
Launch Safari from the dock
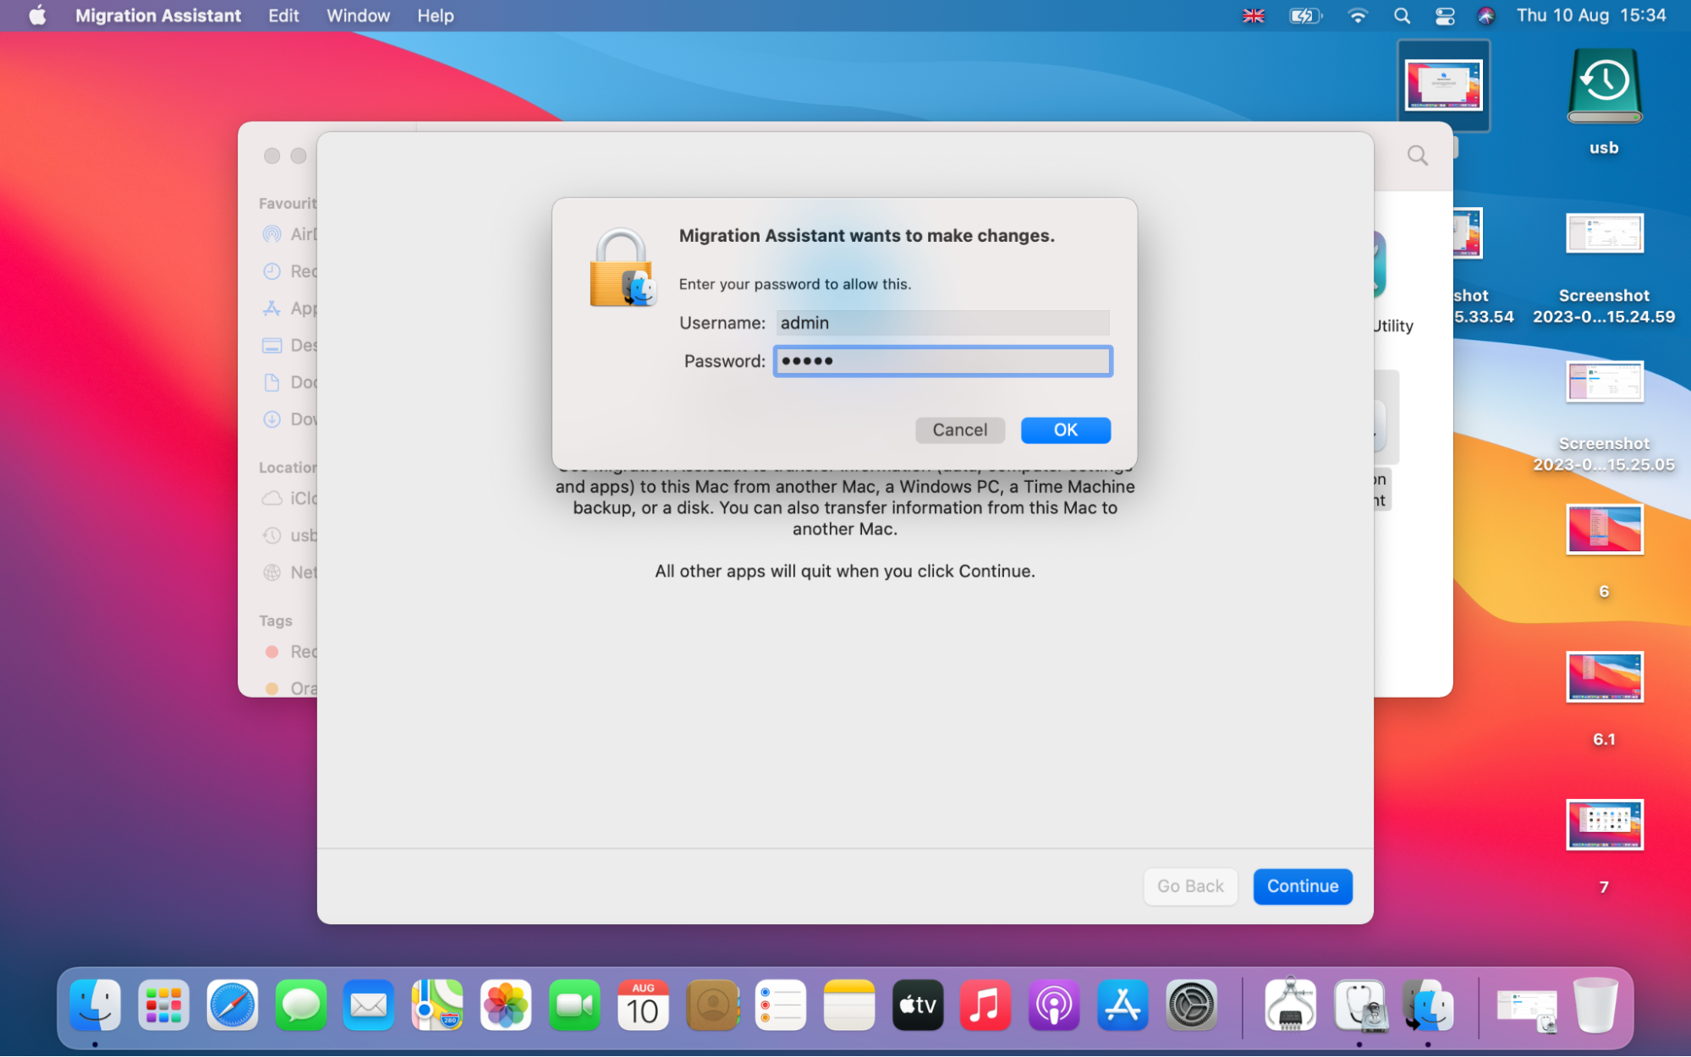232,1005
